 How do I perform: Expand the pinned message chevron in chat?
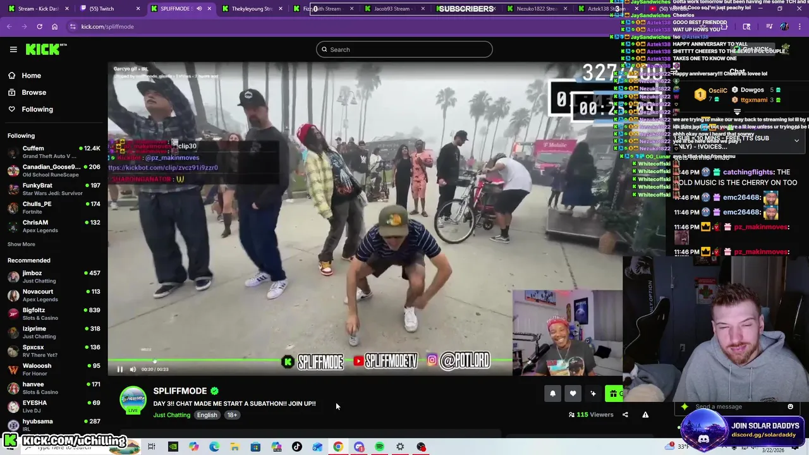796,140
